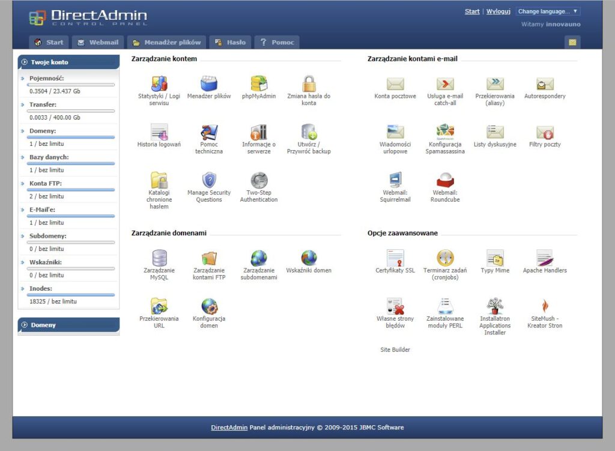This screenshot has width=615, height=451.
Task: Expand the Domeny sidebar panel
Action: (68, 325)
